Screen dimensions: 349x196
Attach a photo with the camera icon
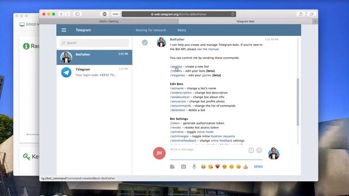point(183,167)
